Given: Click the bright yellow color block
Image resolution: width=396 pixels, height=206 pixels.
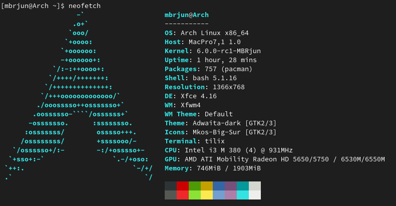Looking at the screenshot, I should pos(207,195).
